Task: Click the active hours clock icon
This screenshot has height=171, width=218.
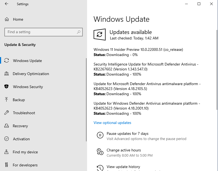Action: pyautogui.click(x=100, y=152)
